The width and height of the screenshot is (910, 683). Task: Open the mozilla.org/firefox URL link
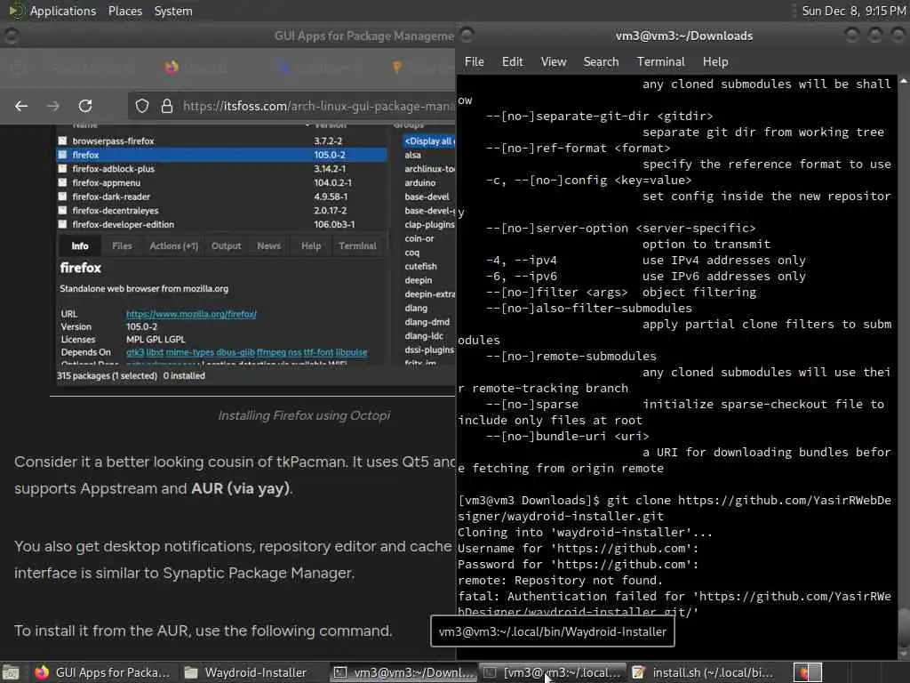click(192, 314)
